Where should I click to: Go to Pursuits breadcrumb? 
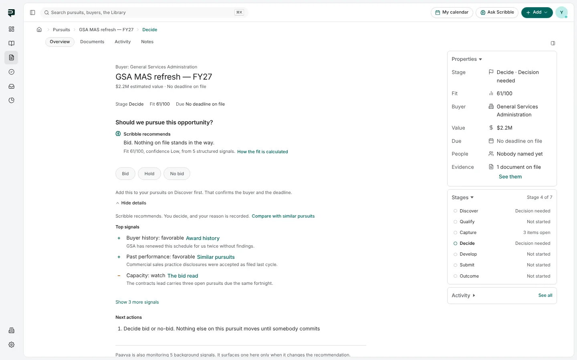(61, 30)
